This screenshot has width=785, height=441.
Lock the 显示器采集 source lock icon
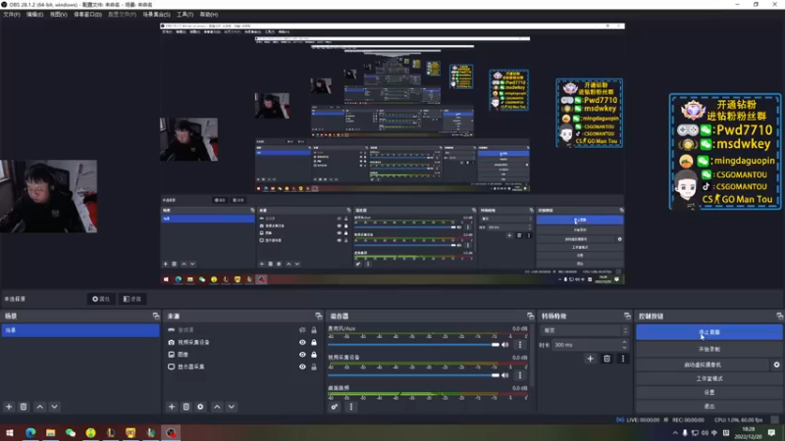coord(314,367)
